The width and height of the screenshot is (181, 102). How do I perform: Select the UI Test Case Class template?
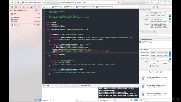(156, 86)
